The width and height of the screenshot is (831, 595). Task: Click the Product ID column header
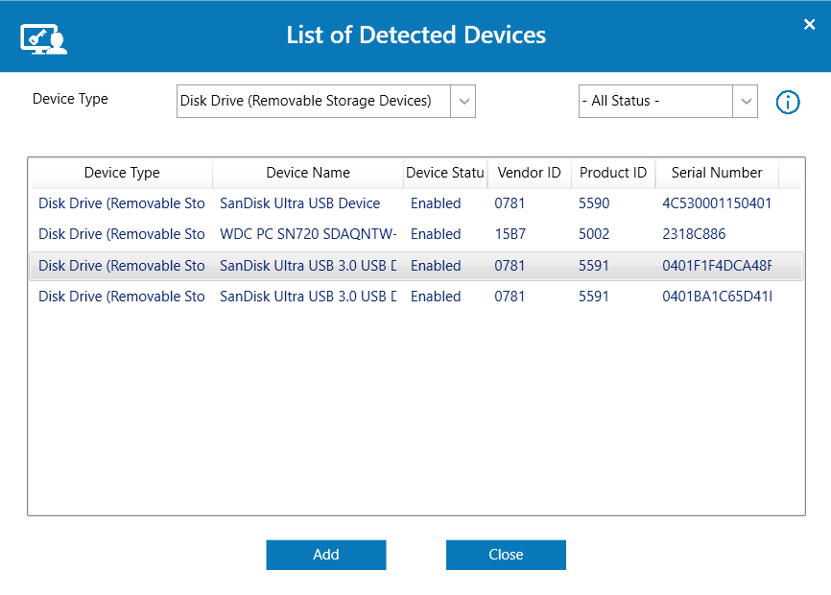coord(612,173)
